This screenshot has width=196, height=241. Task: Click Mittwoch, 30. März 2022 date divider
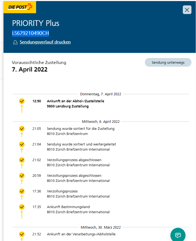click(x=101, y=228)
